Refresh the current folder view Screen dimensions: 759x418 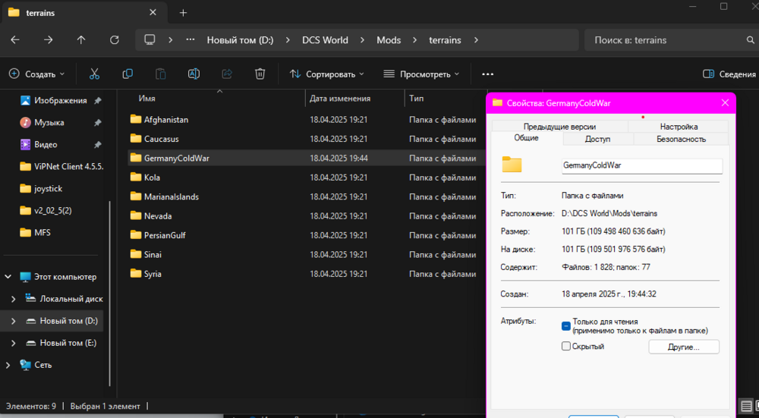pos(115,39)
